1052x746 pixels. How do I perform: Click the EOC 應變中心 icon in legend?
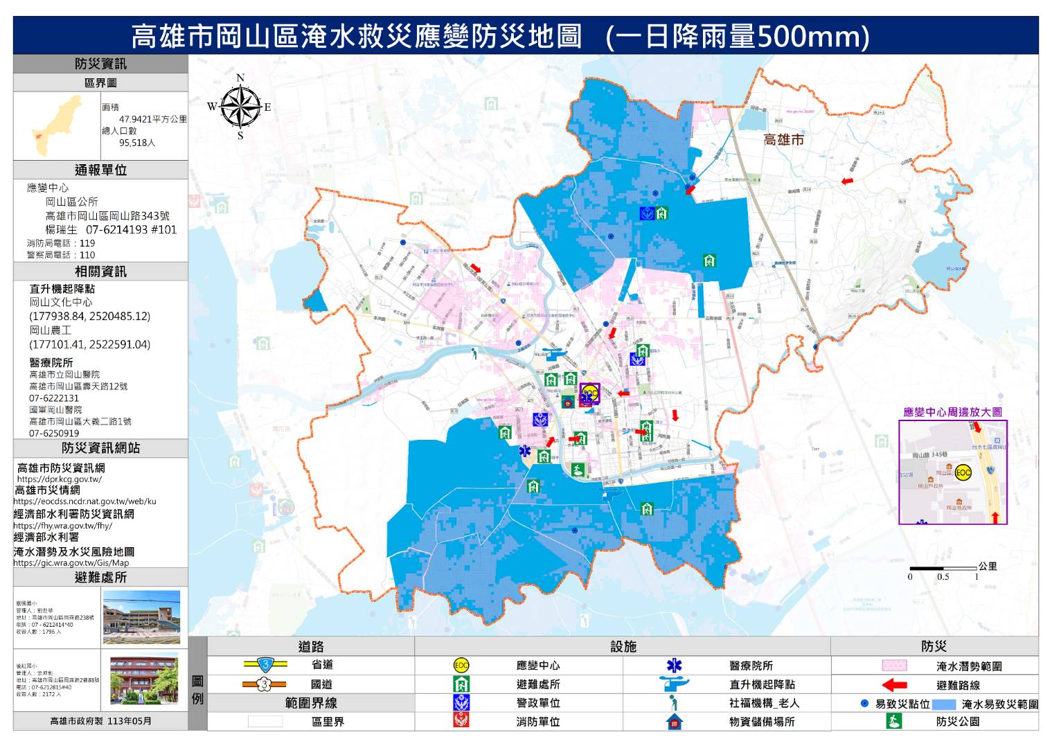pyautogui.click(x=461, y=666)
